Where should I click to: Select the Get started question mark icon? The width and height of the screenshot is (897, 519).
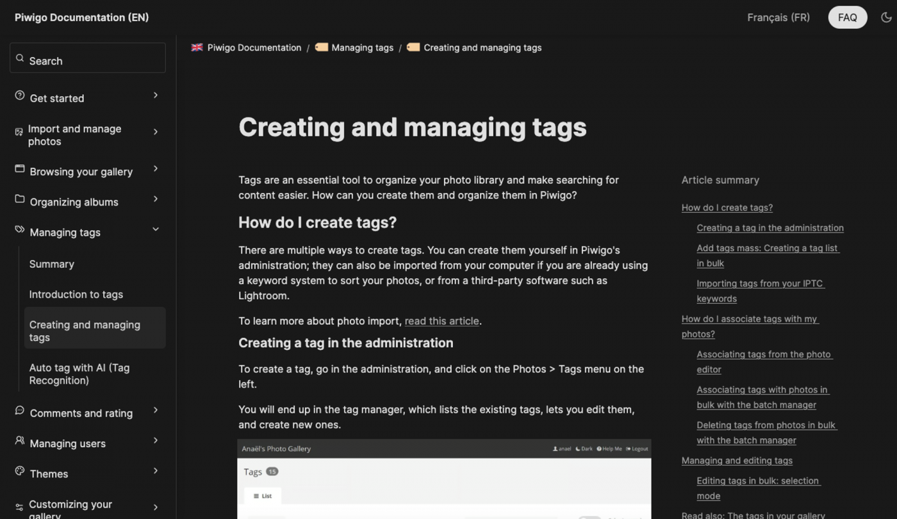[x=19, y=95]
